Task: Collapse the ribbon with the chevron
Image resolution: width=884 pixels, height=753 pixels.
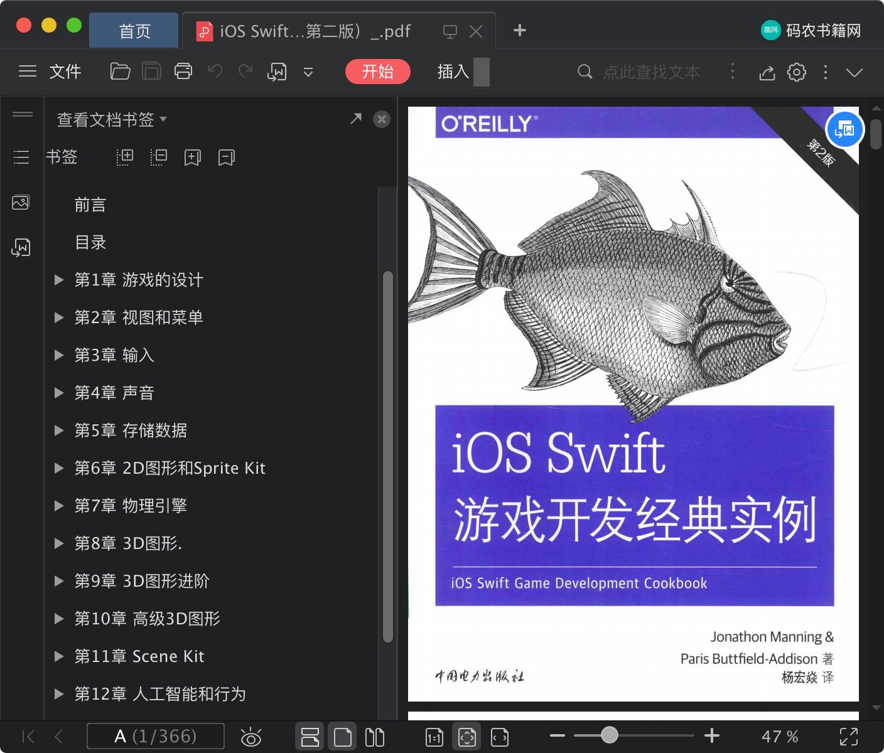Action: (854, 72)
